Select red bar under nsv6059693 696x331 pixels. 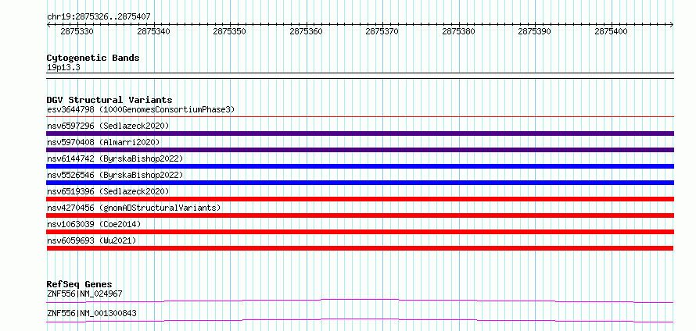tap(360, 248)
